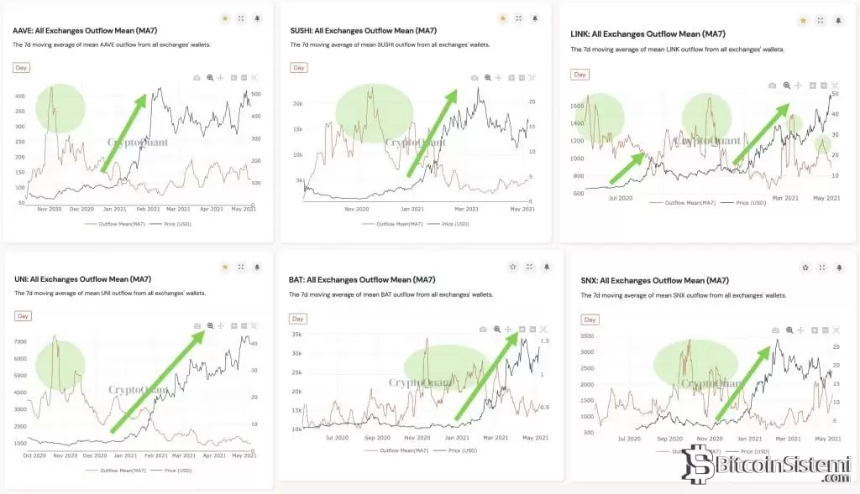
Task: Select the zoom tool on SUSHI chart
Action: pyautogui.click(x=487, y=77)
